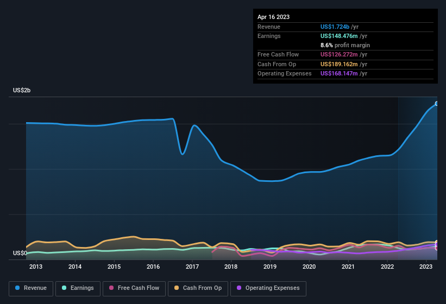Click the 2018 x-axis label
This screenshot has height=304, width=446.
[231, 267]
